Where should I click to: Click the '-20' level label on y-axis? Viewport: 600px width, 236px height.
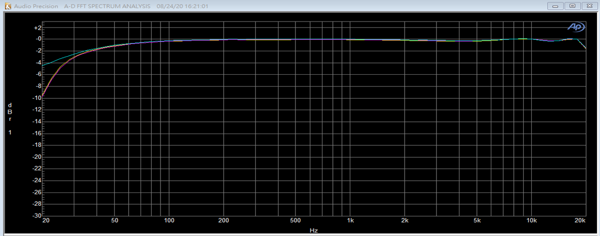pos(36,157)
